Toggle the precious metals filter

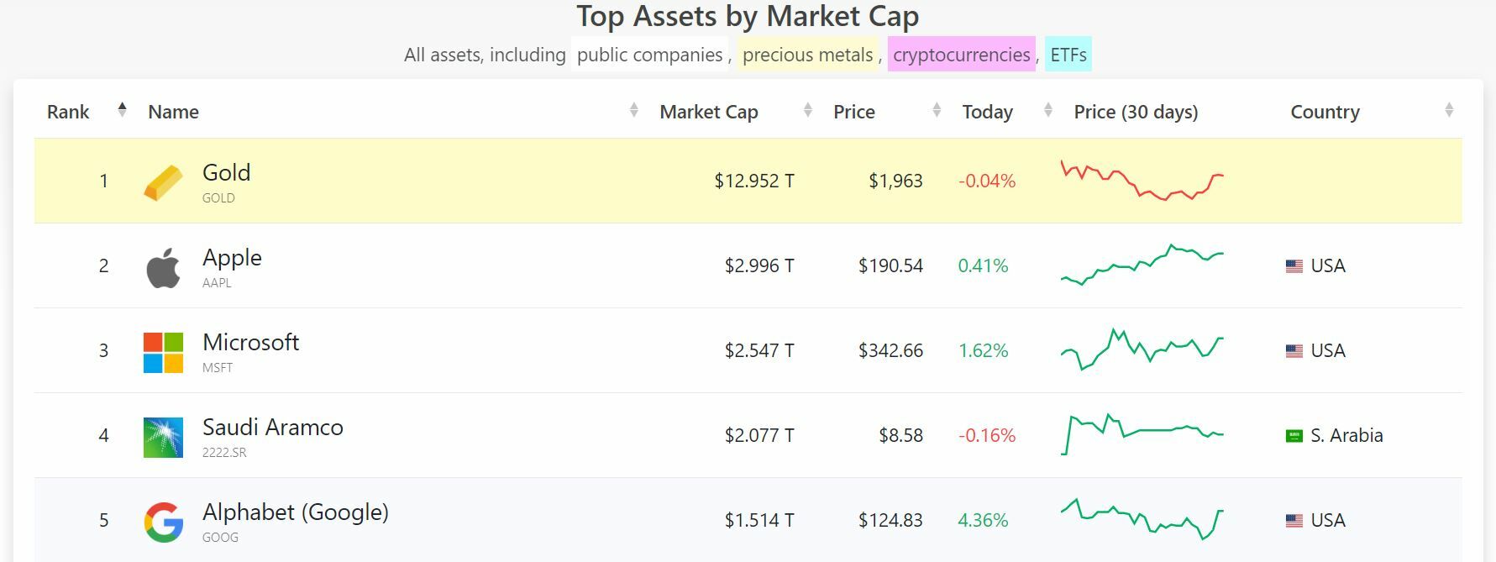[x=807, y=55]
